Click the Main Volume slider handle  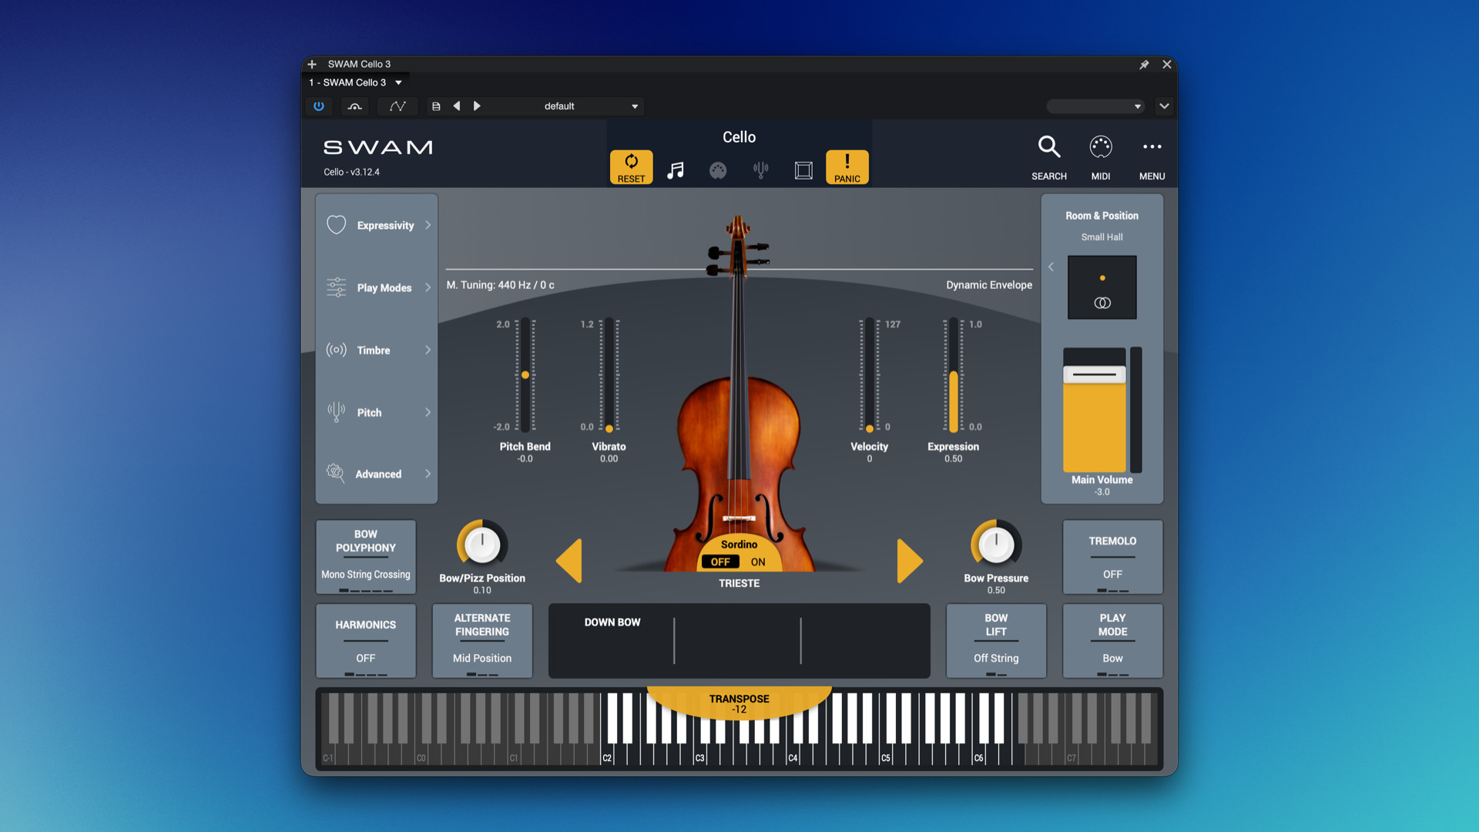1094,374
